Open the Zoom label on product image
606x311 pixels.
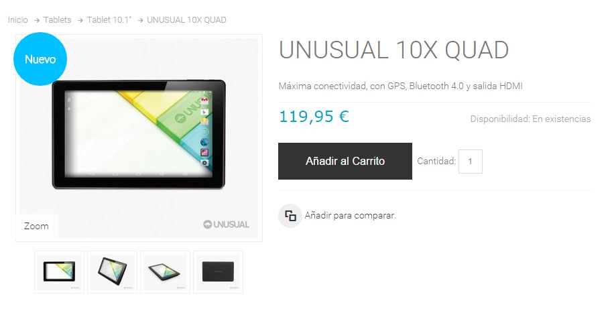pyautogui.click(x=36, y=226)
